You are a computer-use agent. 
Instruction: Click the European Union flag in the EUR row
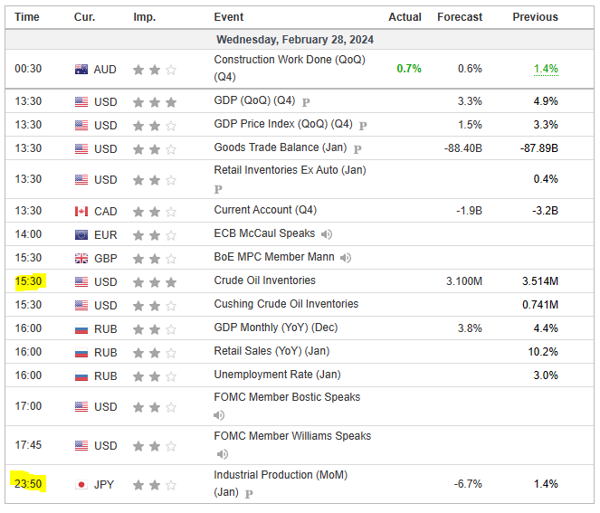pyautogui.click(x=81, y=235)
